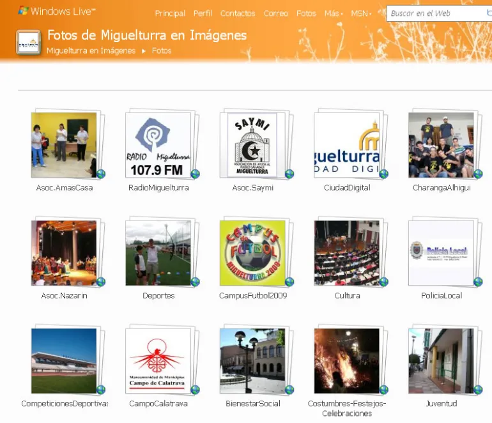This screenshot has width=492, height=423.
Task: Open the Asoc.Saymi album thumbnail
Action: click(x=252, y=145)
